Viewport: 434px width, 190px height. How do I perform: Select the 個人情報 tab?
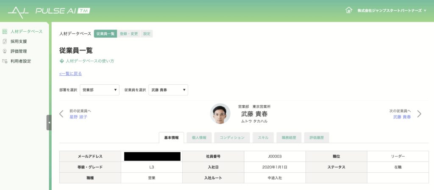point(199,138)
